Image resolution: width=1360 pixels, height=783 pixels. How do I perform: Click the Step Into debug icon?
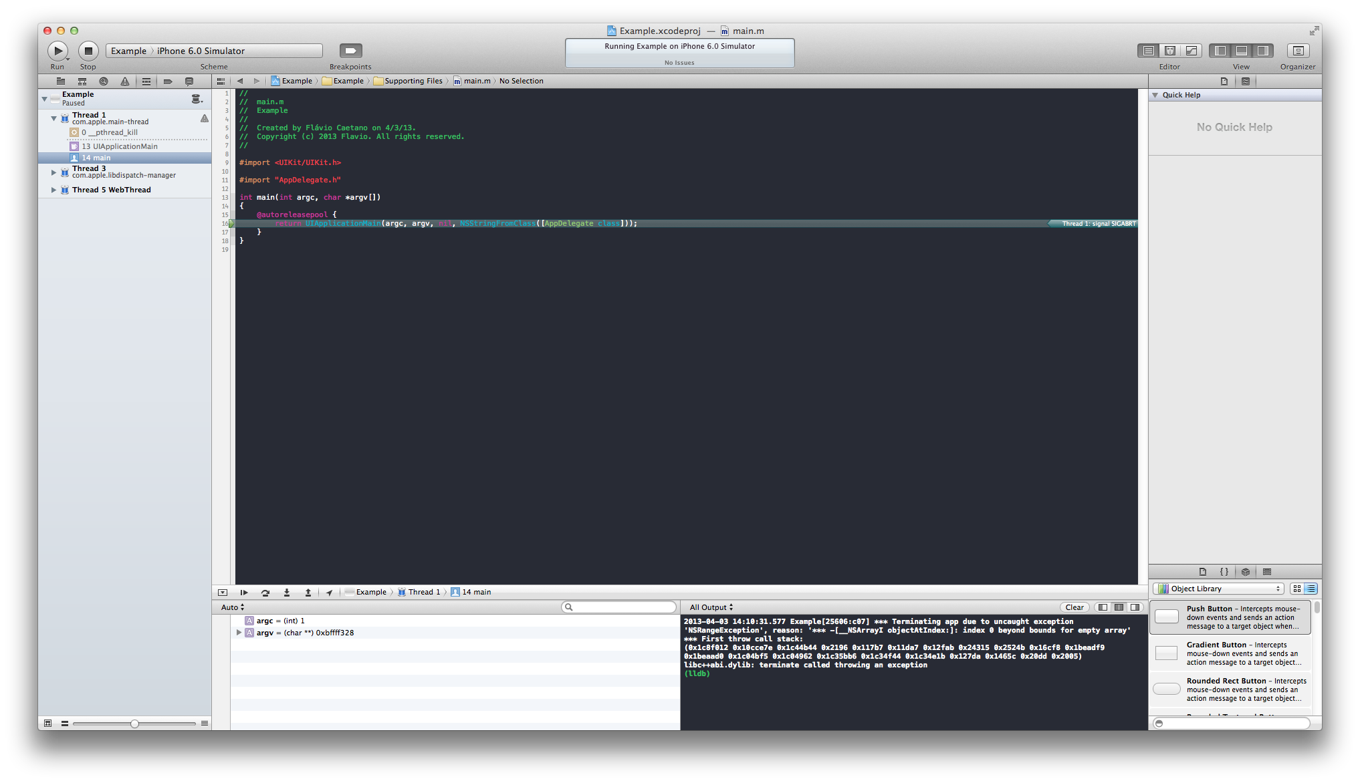click(x=287, y=592)
